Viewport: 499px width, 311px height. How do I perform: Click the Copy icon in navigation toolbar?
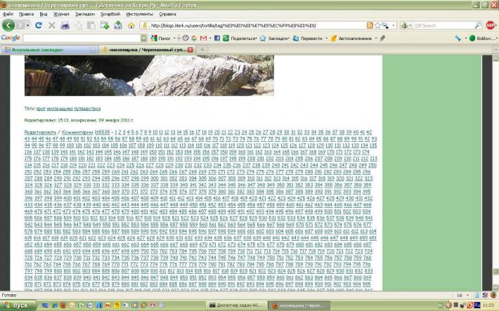click(x=78, y=25)
